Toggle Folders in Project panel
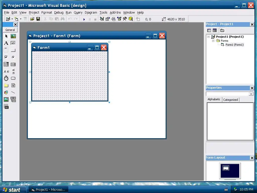 (222, 30)
